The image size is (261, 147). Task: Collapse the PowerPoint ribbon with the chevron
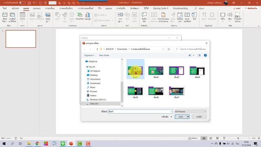coord(259,26)
